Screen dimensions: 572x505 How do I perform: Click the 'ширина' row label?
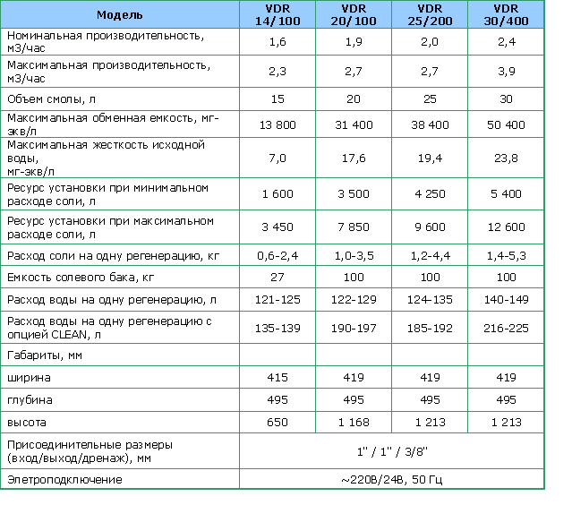point(29,377)
